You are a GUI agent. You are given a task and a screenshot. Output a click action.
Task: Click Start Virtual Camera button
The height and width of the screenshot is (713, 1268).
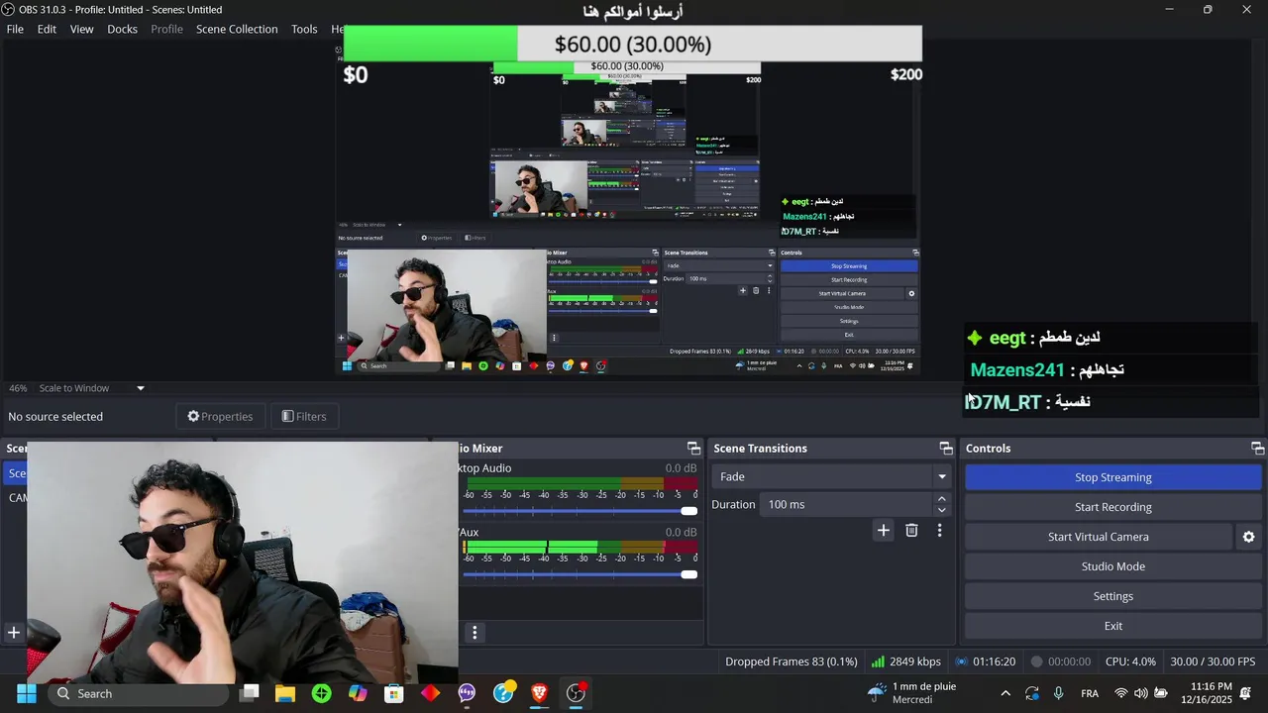click(1099, 537)
